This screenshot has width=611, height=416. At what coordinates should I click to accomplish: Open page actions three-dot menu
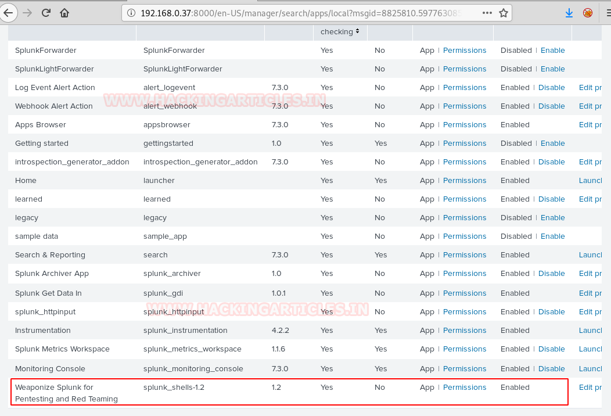tap(487, 13)
